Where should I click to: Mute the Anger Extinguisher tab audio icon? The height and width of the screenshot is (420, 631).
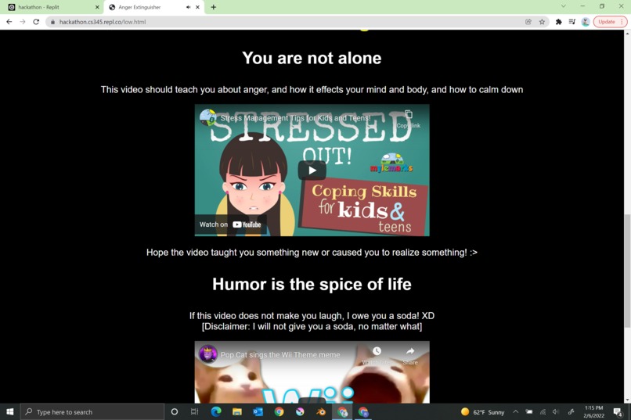point(188,7)
